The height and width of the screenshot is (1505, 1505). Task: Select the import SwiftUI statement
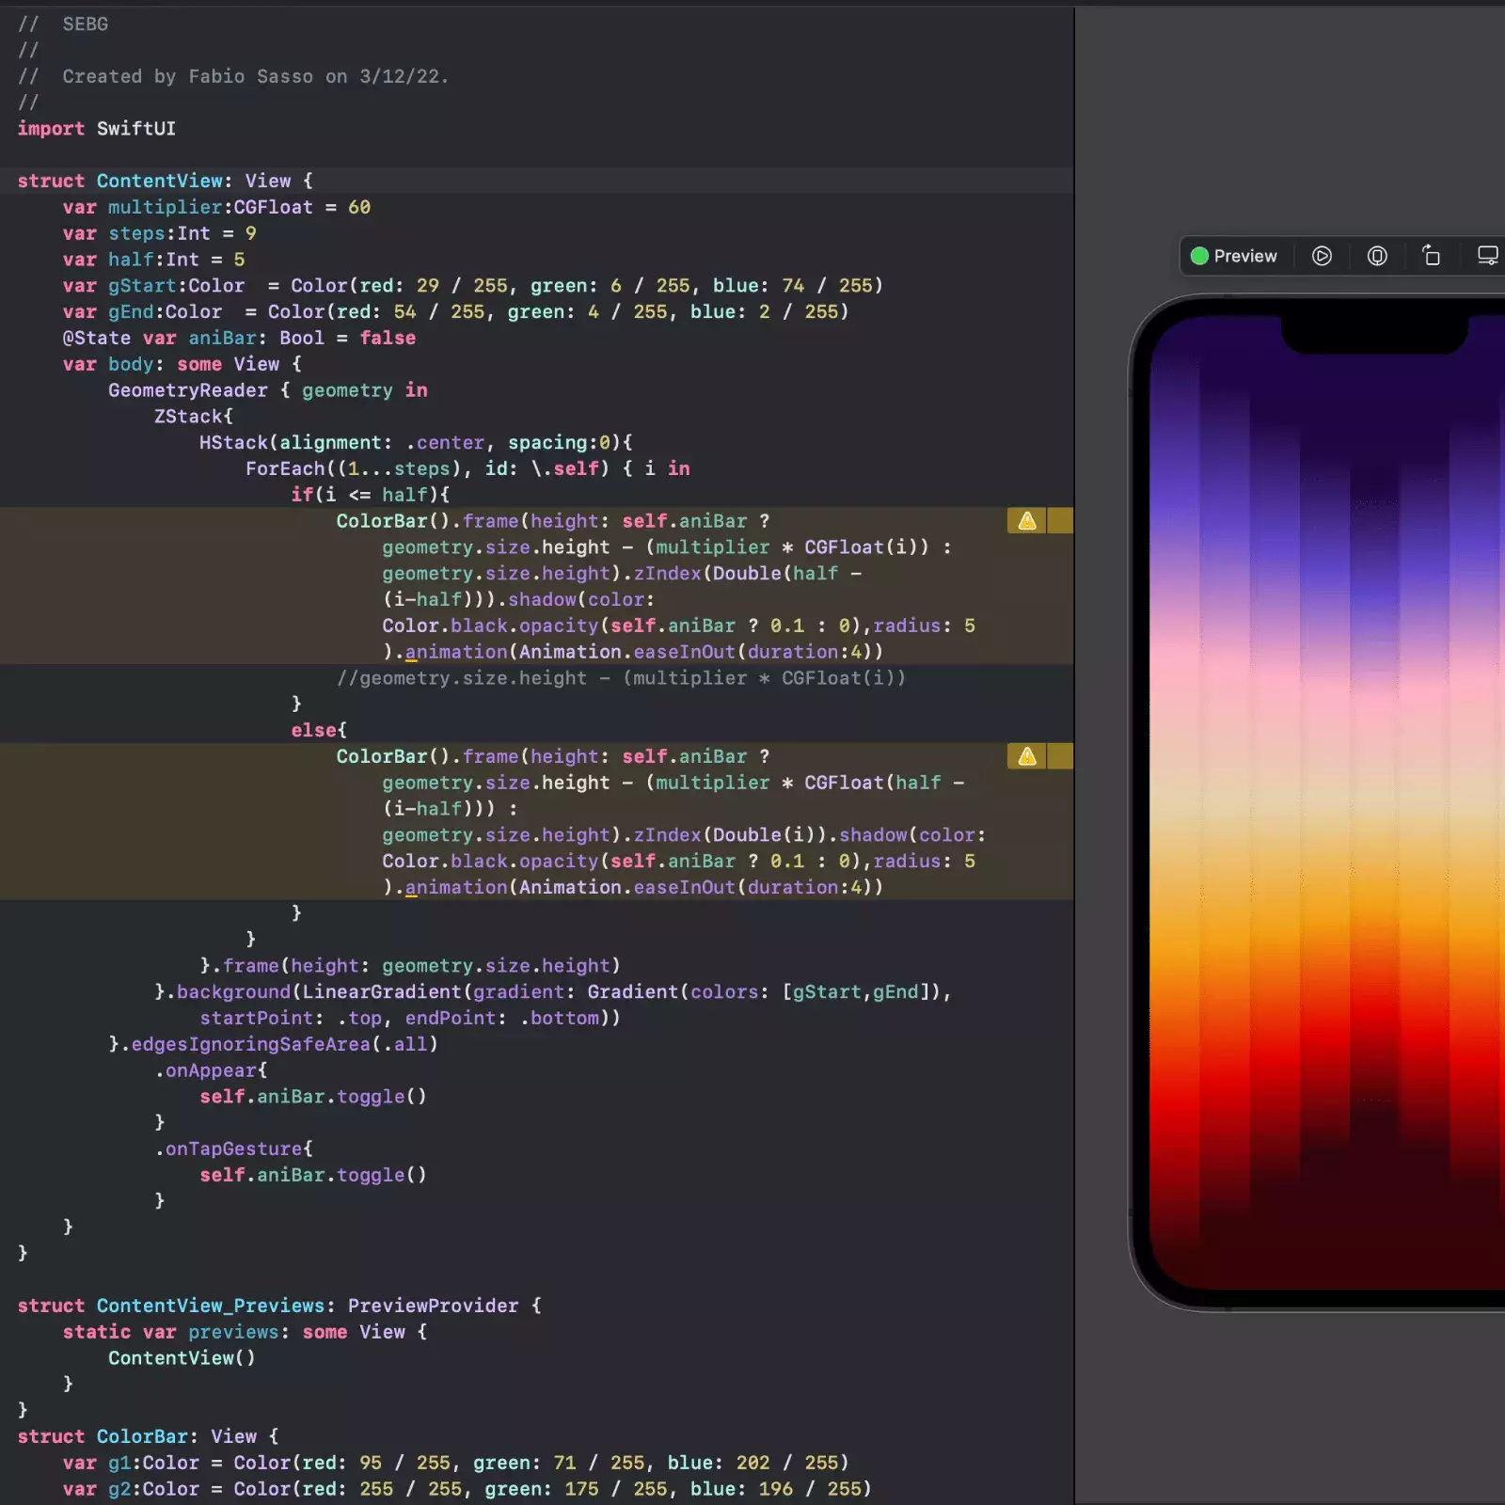[94, 129]
